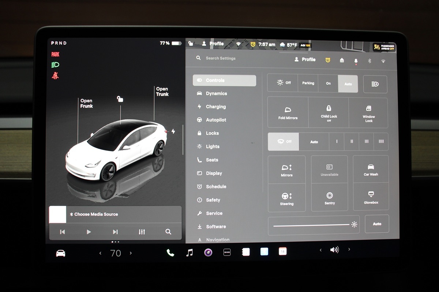The width and height of the screenshot is (439, 292).
Task: Open the Charging settings menu
Action: 215,107
